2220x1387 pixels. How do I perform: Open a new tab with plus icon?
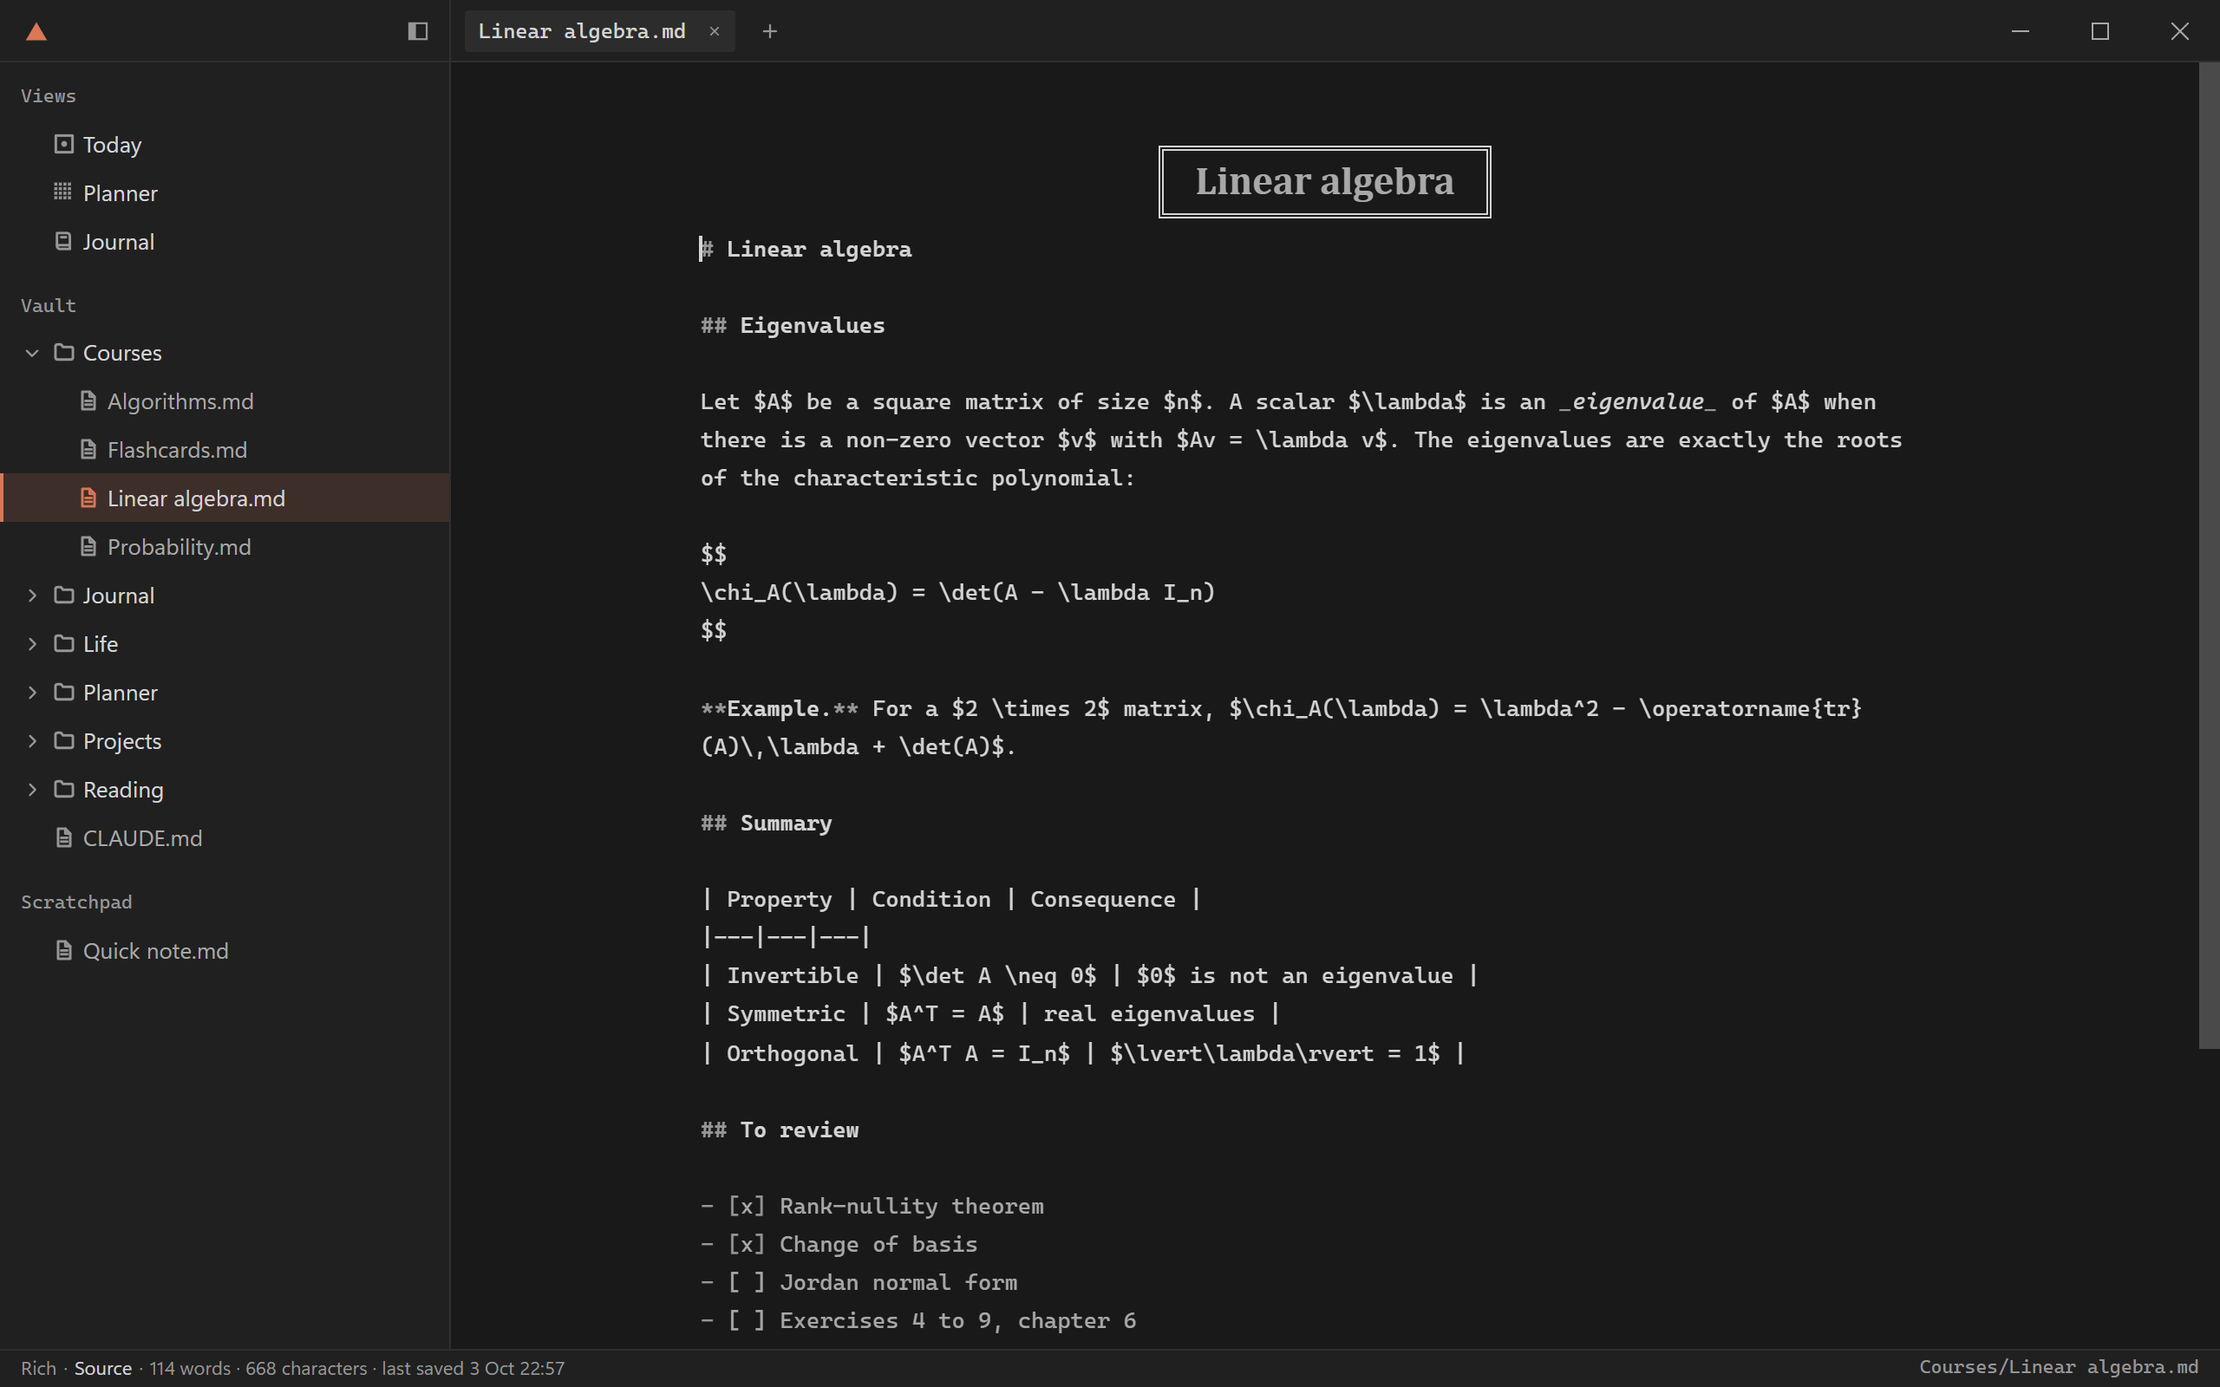[770, 31]
